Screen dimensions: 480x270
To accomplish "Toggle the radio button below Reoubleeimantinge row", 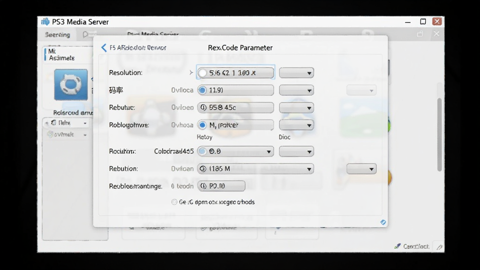I will pyautogui.click(x=174, y=202).
